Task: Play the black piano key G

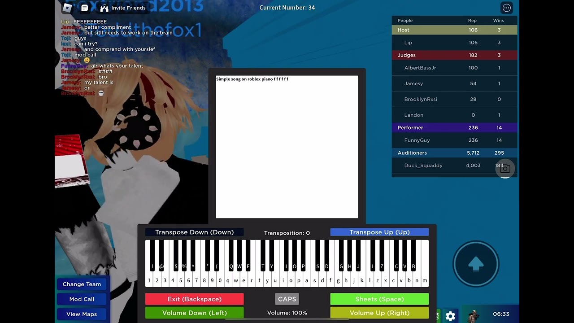Action: pyautogui.click(x=341, y=255)
